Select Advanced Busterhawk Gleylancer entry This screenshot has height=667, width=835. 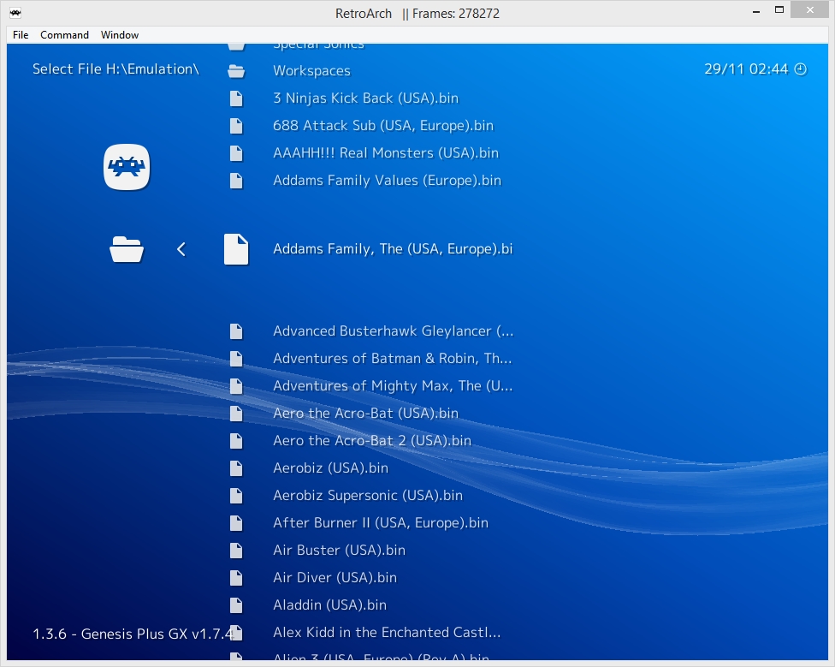[393, 331]
